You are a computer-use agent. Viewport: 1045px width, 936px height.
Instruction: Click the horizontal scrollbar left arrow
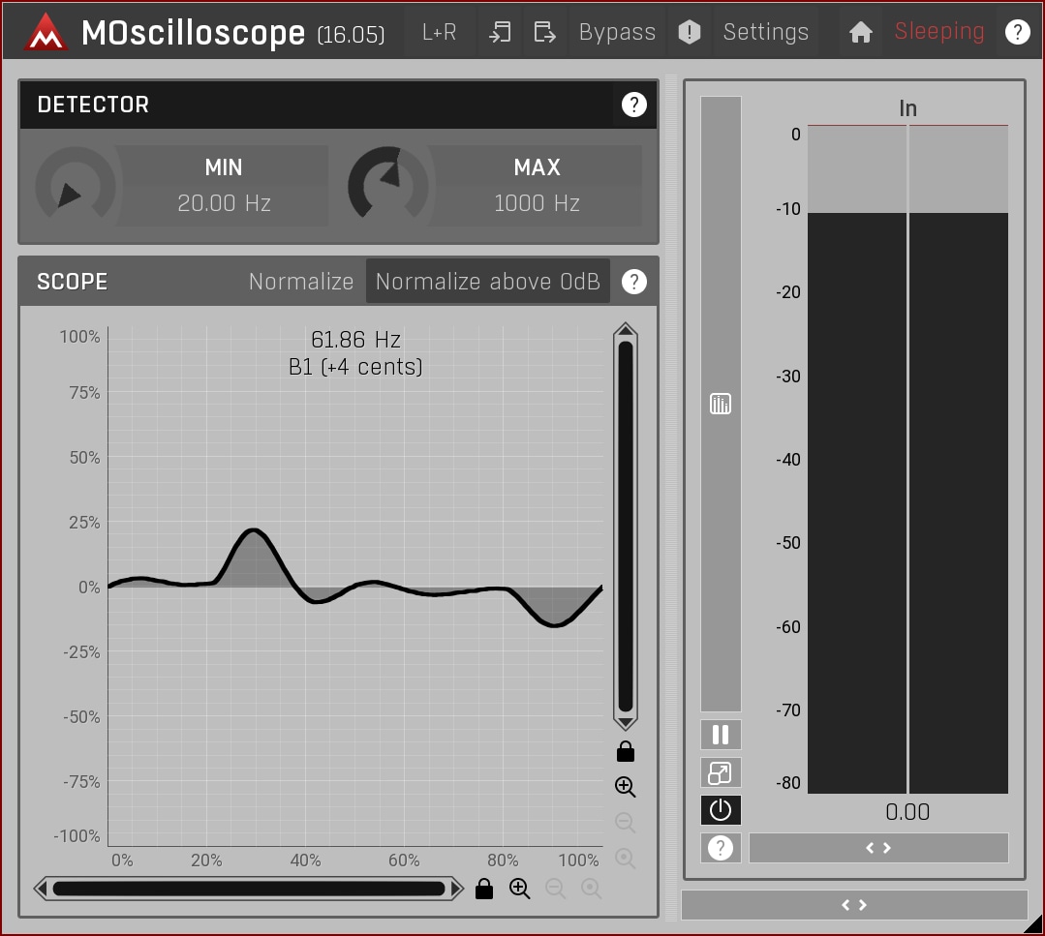point(42,888)
